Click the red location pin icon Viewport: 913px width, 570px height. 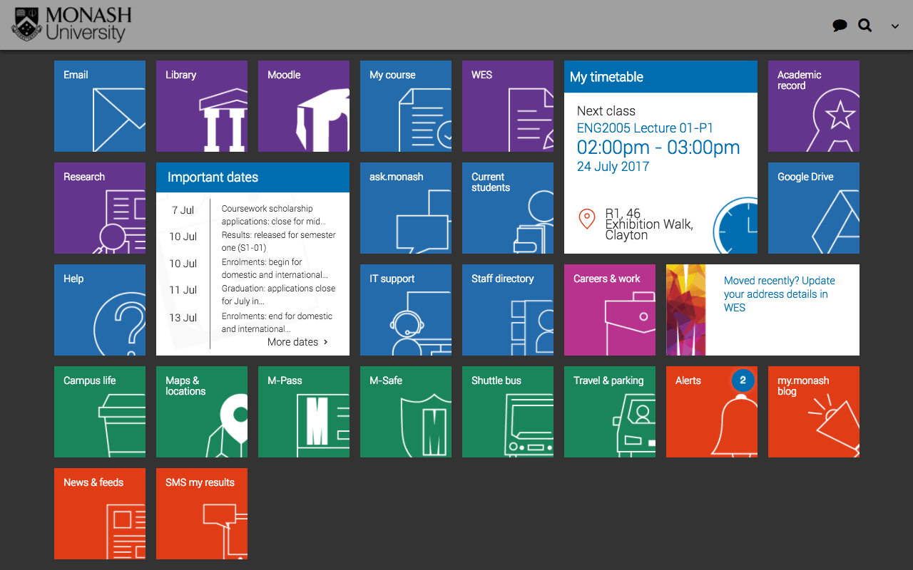coord(587,219)
